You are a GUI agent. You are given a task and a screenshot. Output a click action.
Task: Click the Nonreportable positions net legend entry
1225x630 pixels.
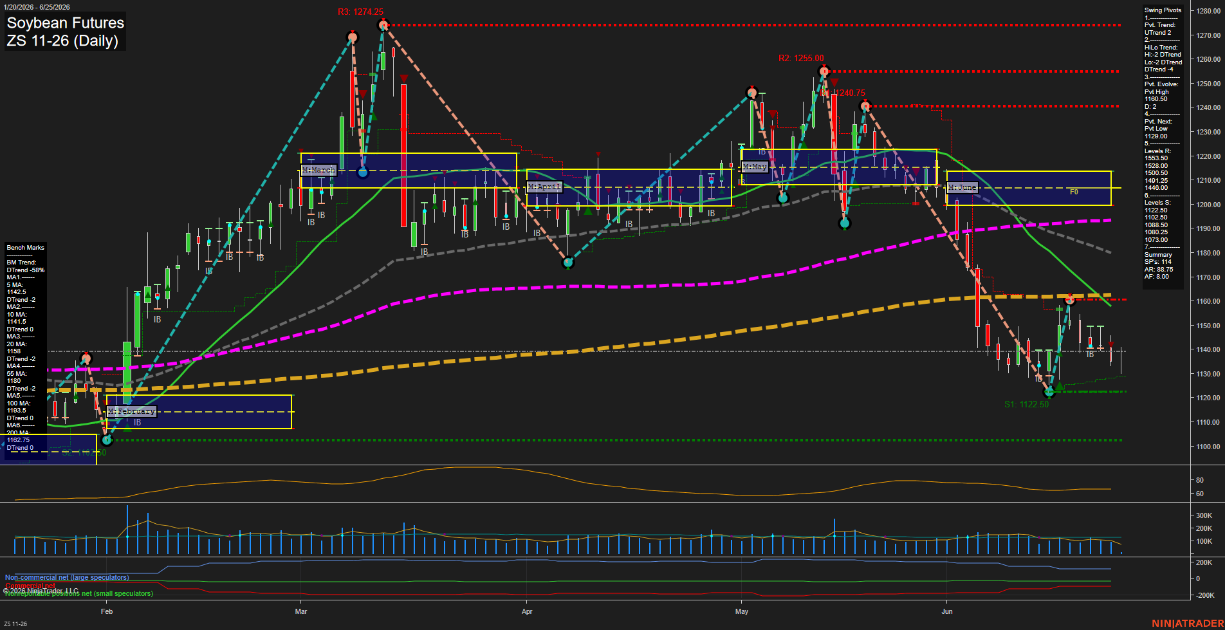79,594
